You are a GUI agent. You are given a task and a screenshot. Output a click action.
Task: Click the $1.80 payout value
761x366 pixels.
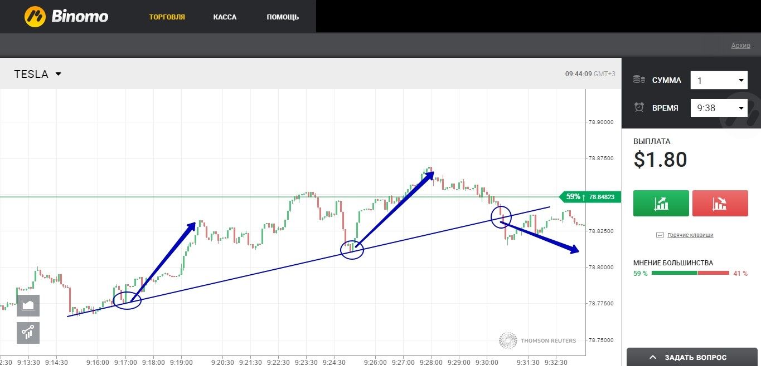[661, 160]
